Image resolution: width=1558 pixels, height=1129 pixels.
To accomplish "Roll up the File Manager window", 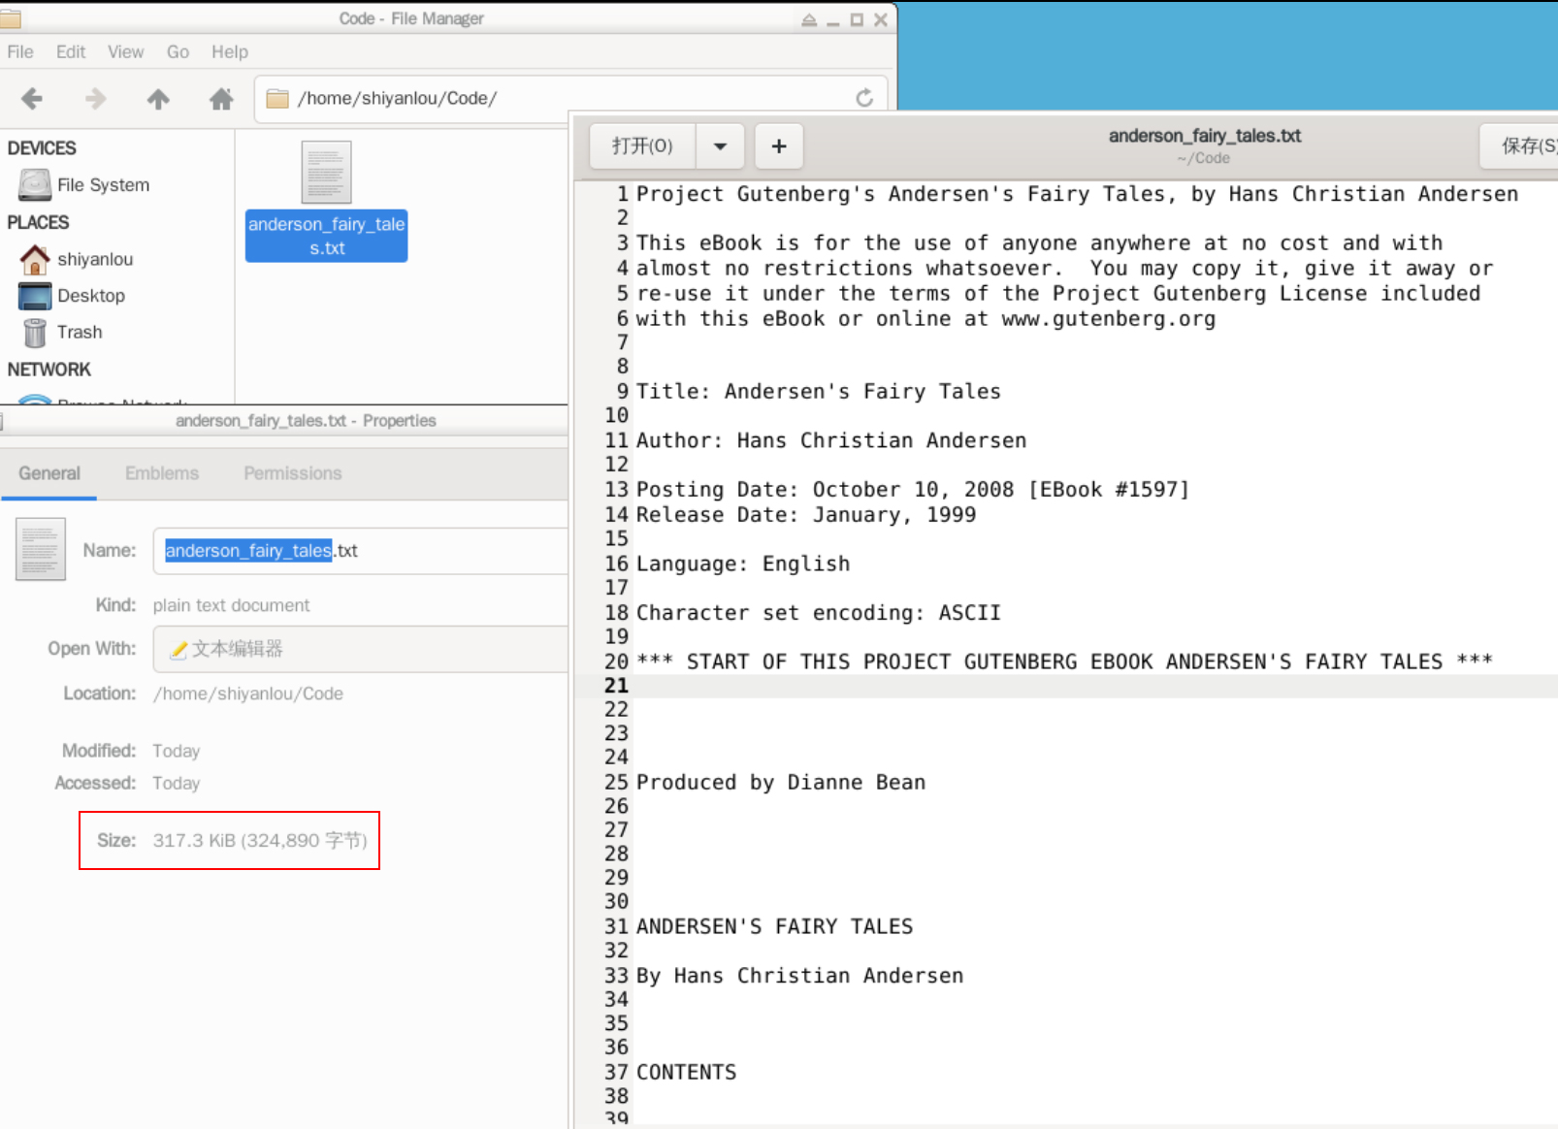I will pos(808,19).
